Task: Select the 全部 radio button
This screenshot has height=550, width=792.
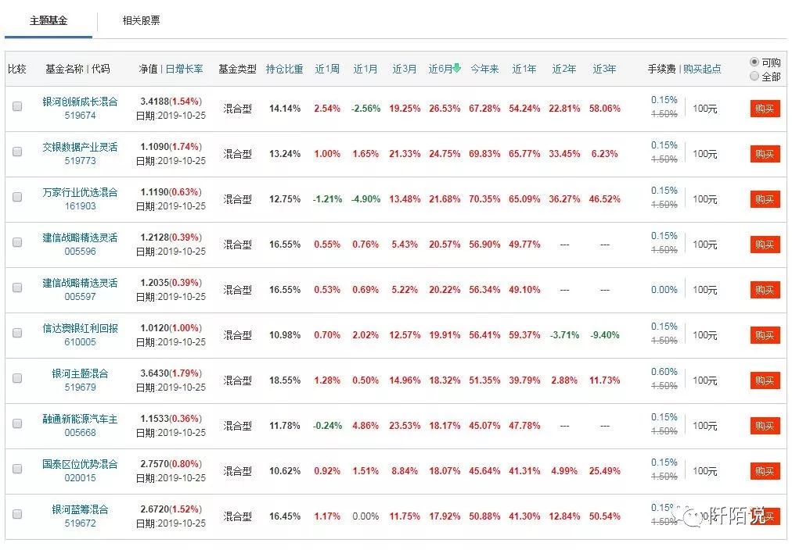Action: [754, 76]
